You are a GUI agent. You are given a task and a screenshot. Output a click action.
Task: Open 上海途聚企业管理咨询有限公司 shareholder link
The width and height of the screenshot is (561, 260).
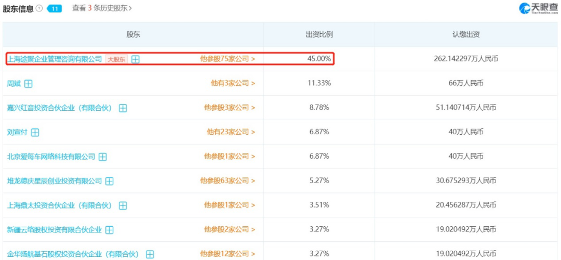pos(55,59)
